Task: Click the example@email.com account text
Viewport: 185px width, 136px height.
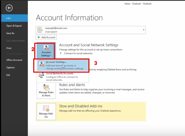Action: point(56,28)
